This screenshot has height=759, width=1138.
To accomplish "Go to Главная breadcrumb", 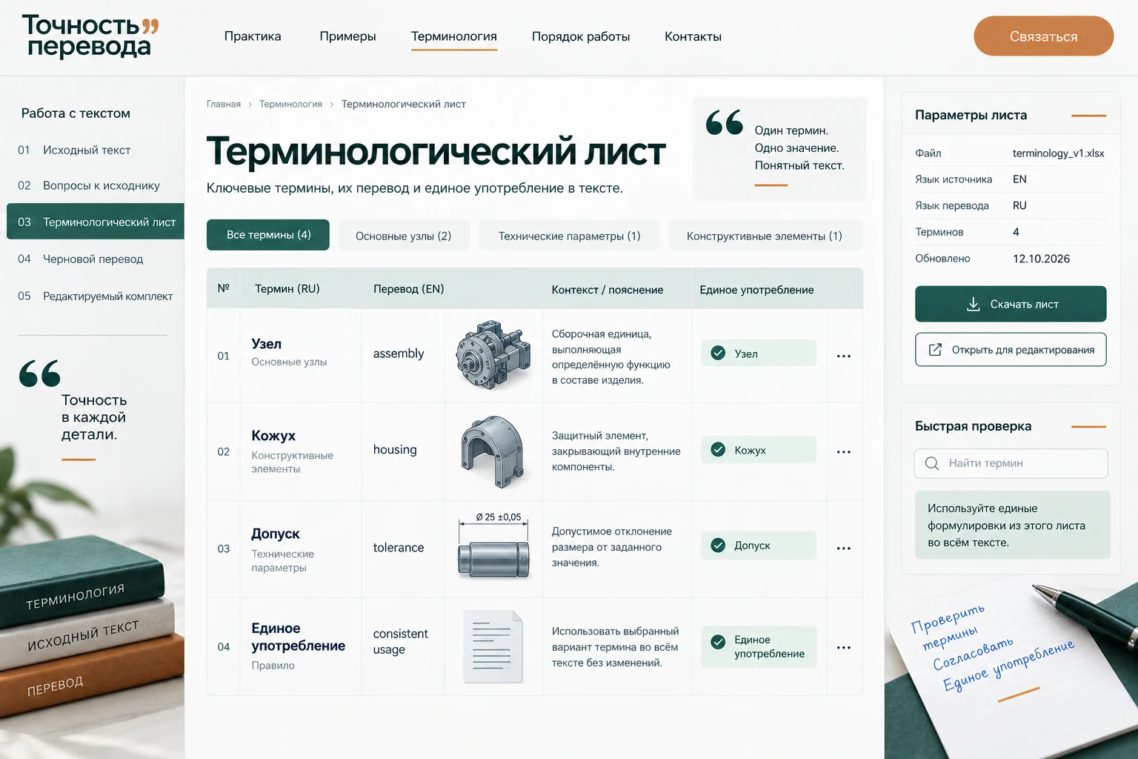I will [224, 105].
